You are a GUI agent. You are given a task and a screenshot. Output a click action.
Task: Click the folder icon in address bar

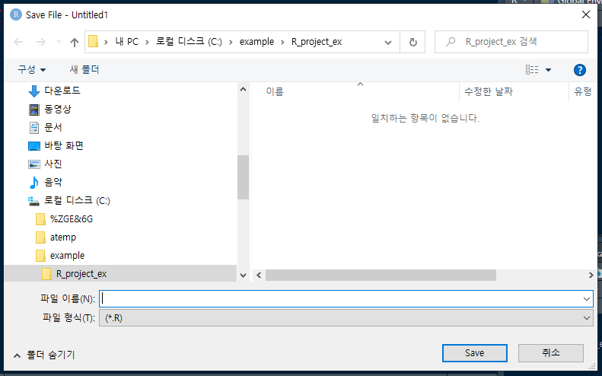94,41
